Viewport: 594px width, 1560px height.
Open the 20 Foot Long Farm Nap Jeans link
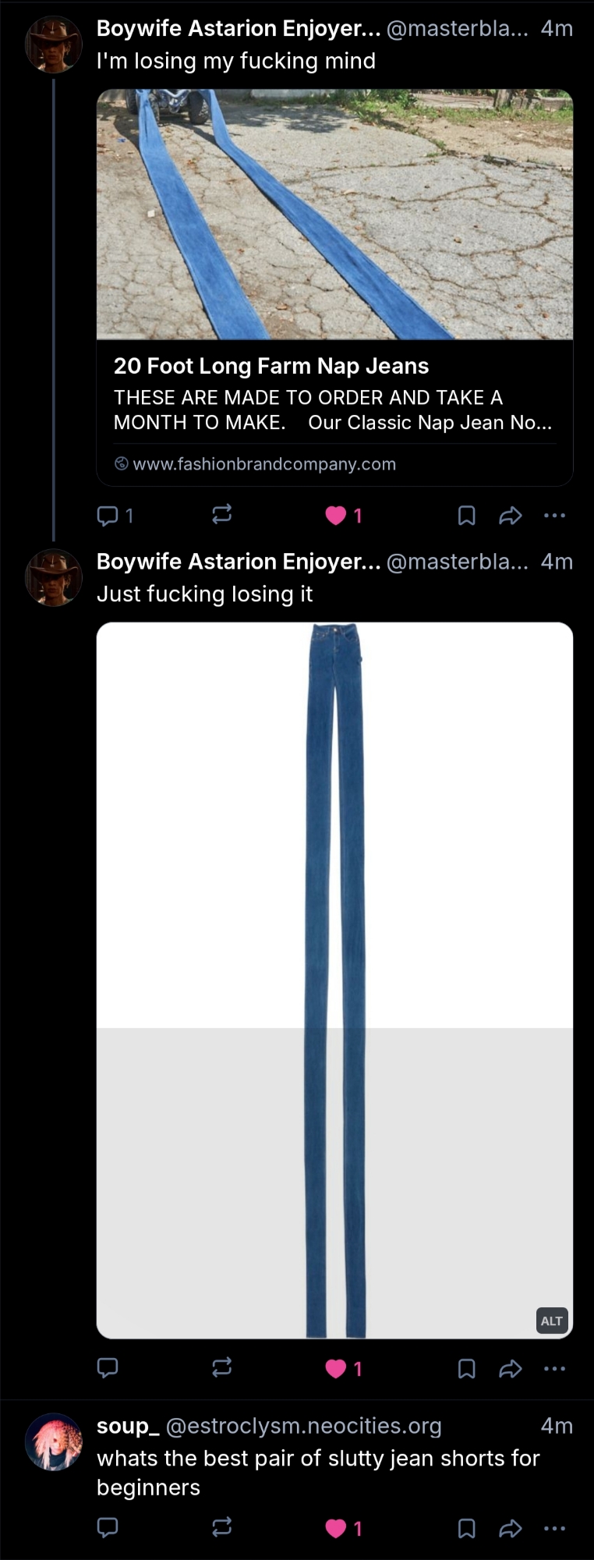pos(271,366)
